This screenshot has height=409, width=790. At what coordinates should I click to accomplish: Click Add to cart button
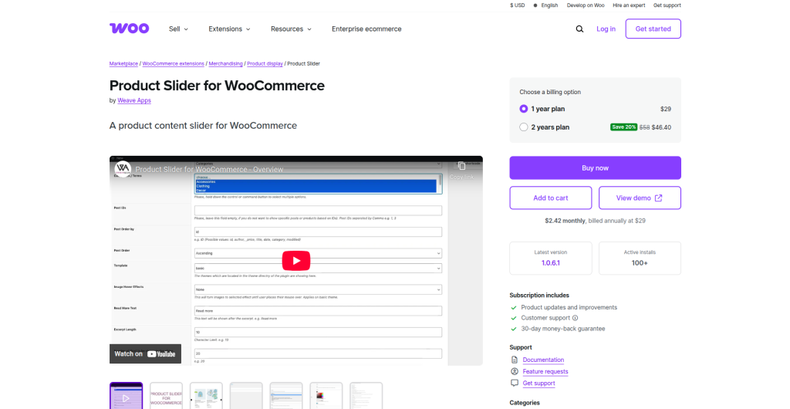pos(550,198)
